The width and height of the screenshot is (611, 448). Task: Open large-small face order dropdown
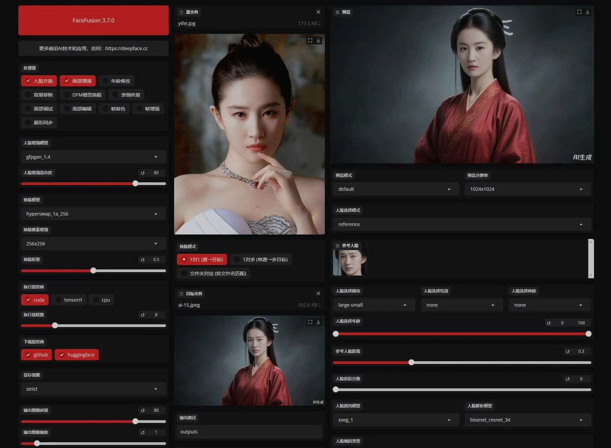374,305
